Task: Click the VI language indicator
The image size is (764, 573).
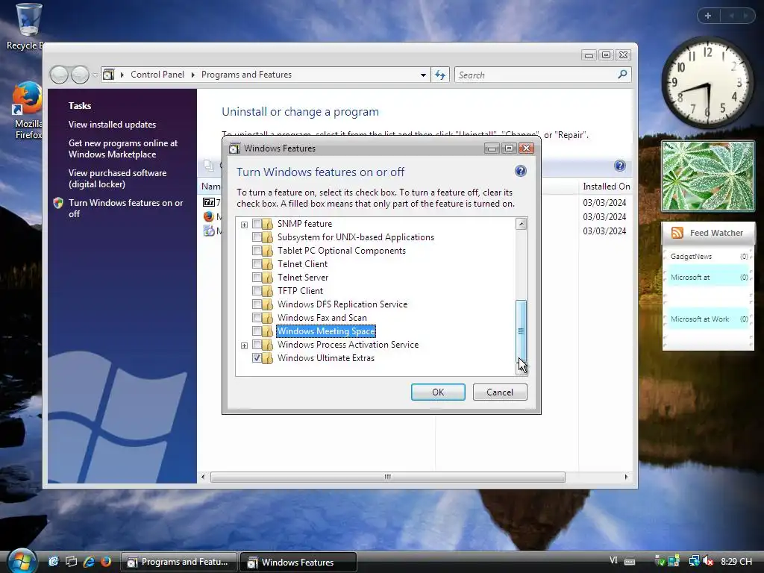Action: (613, 561)
